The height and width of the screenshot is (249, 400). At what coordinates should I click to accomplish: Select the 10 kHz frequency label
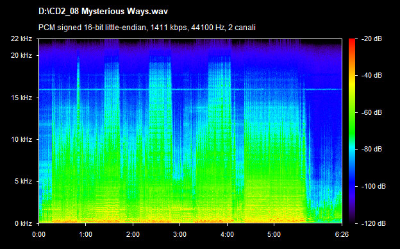tap(21, 139)
